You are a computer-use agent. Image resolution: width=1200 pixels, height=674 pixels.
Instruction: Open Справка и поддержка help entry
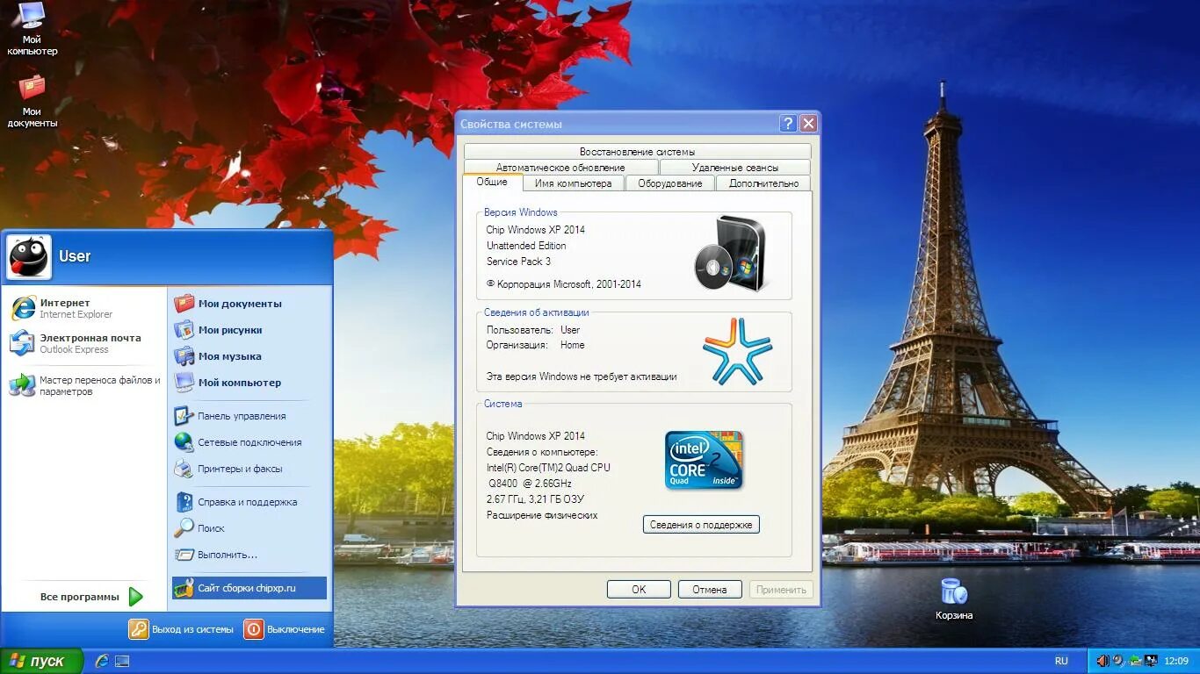coord(249,502)
